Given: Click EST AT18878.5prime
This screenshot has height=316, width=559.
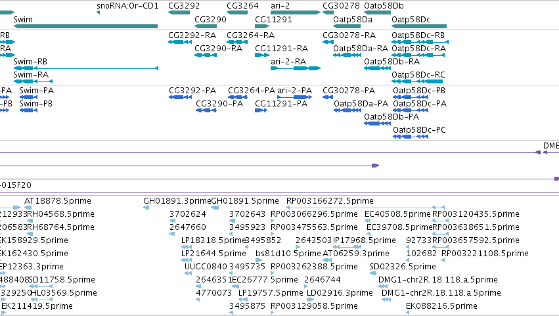Looking at the screenshot, I should pos(28,208).
